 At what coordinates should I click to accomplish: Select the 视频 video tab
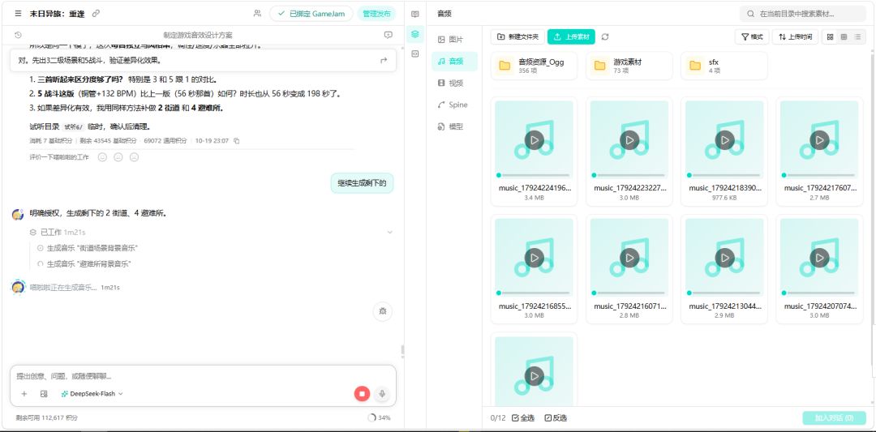coord(454,83)
